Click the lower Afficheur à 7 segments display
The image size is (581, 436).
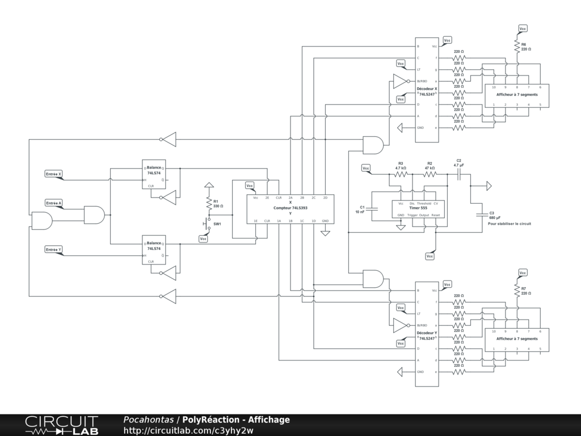[x=516, y=339]
